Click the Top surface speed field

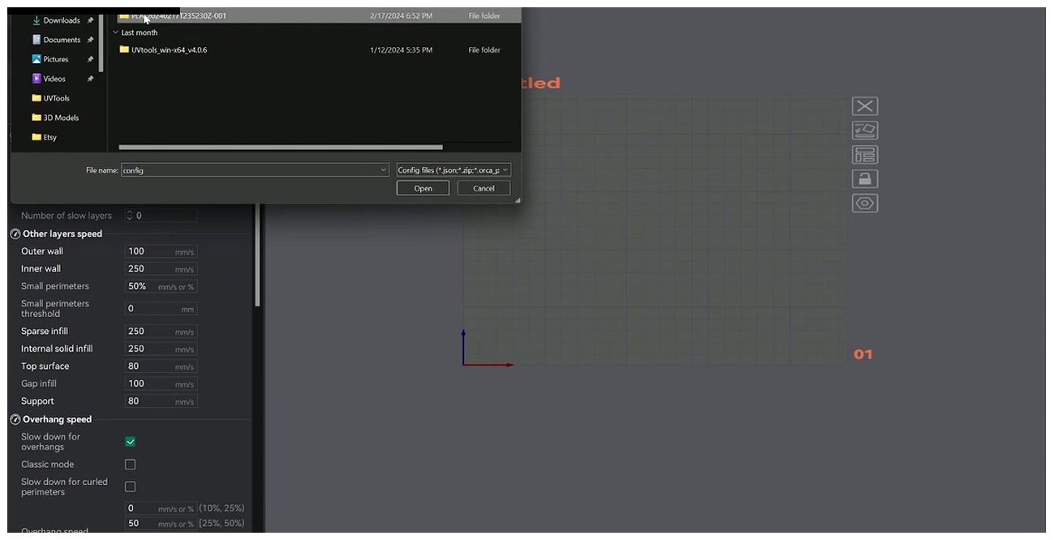pyautogui.click(x=161, y=366)
